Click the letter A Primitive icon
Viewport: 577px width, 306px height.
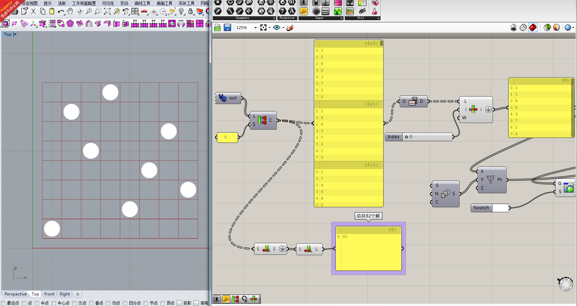pyautogui.click(x=292, y=11)
